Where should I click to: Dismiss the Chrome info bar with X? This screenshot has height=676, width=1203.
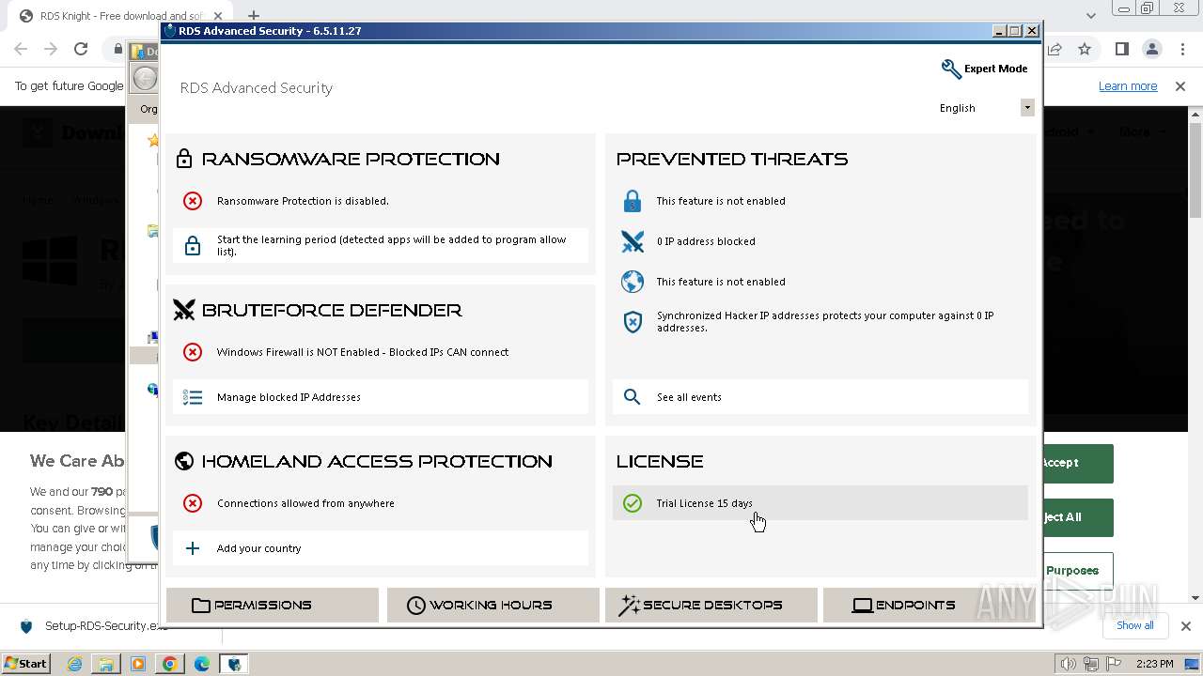click(1180, 86)
